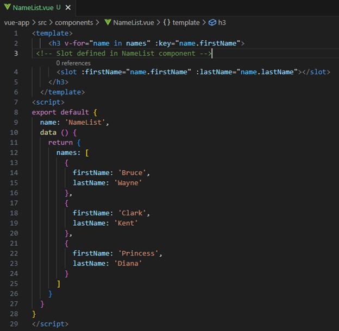Click the :firstName binding on the slot
The image size is (339, 331).
click(136, 72)
